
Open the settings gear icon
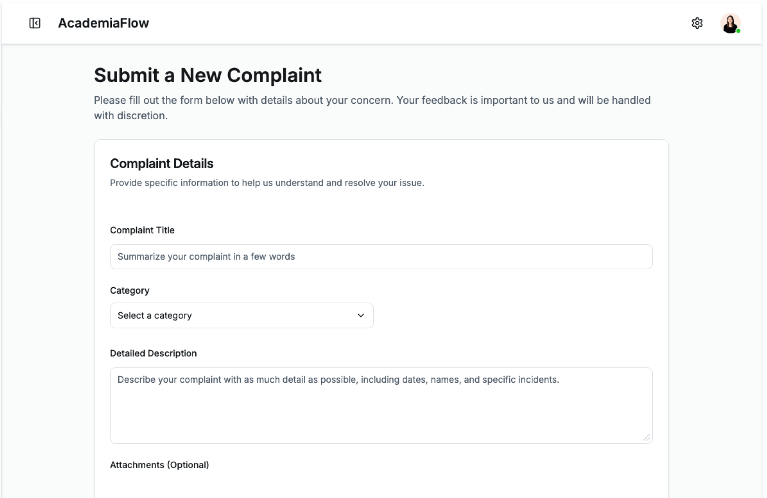[697, 23]
